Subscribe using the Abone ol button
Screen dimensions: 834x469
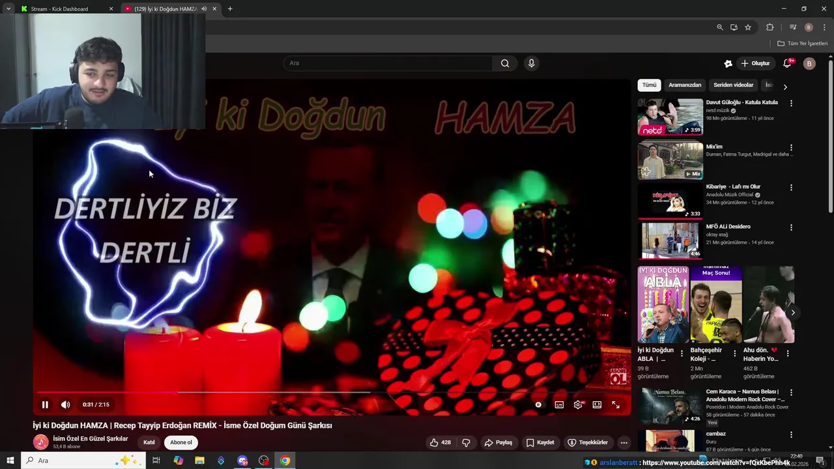tap(181, 442)
